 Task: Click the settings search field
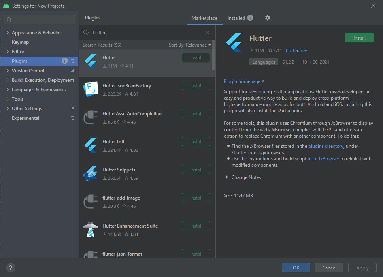point(39,19)
